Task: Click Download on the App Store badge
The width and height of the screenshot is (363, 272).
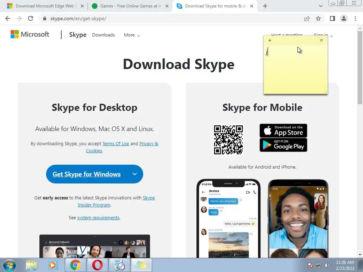Action: click(x=283, y=131)
